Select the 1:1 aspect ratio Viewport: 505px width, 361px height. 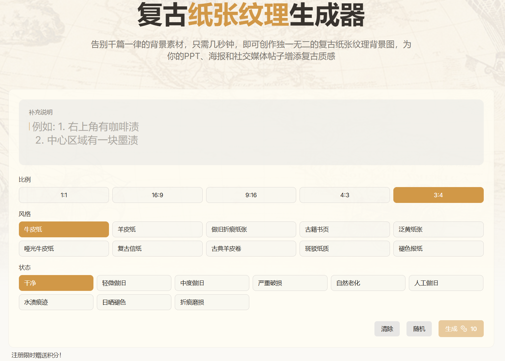64,195
